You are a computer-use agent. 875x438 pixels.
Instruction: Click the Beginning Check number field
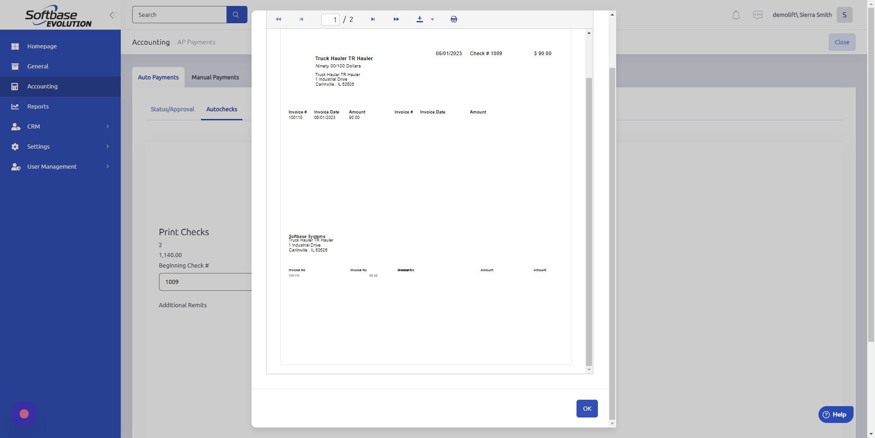(205, 282)
